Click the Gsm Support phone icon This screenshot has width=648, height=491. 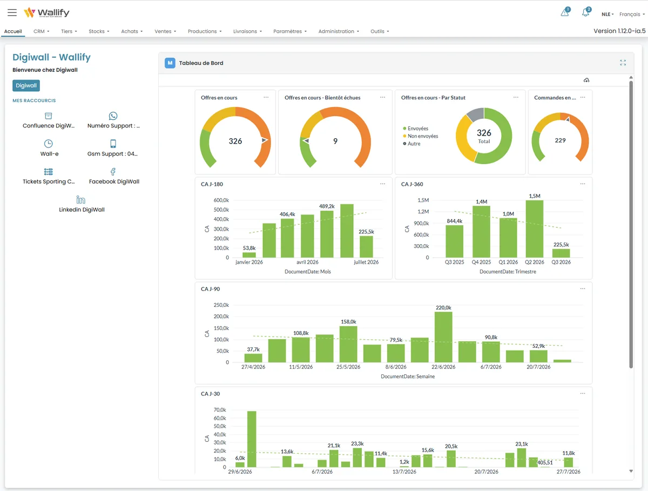[113, 144]
